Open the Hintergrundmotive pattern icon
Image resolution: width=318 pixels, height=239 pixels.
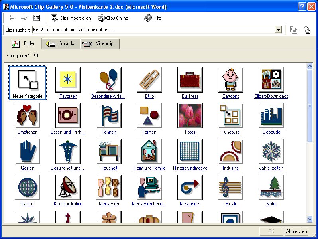click(x=190, y=152)
